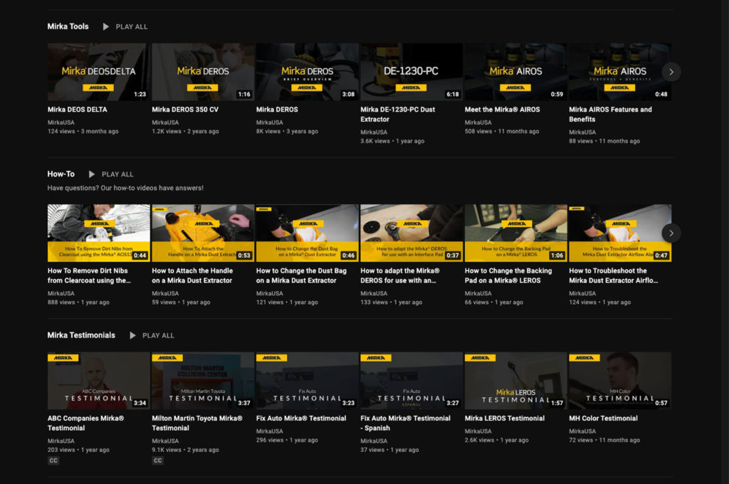The image size is (729, 484).
Task: Watch How to Attach the Handle thumbnail
Action: click(x=202, y=233)
